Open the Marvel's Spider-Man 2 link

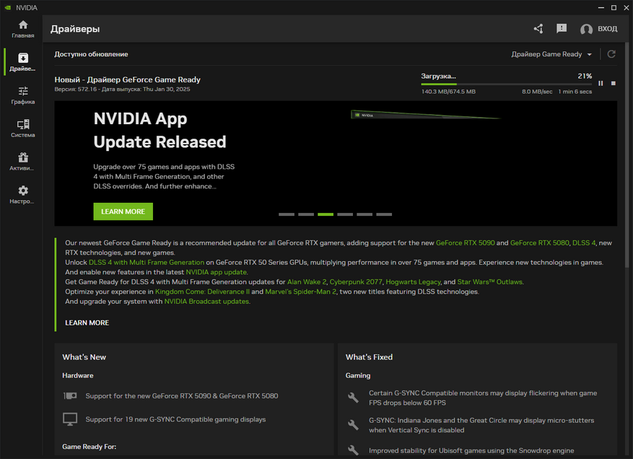(301, 292)
